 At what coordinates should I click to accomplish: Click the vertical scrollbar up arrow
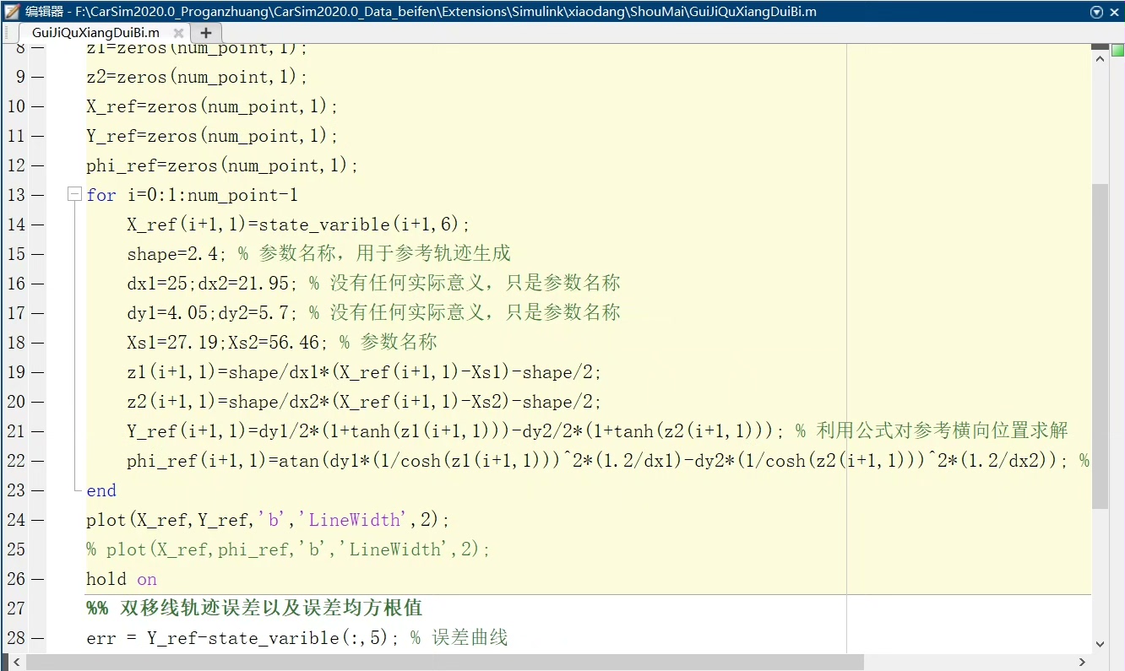[x=1100, y=59]
